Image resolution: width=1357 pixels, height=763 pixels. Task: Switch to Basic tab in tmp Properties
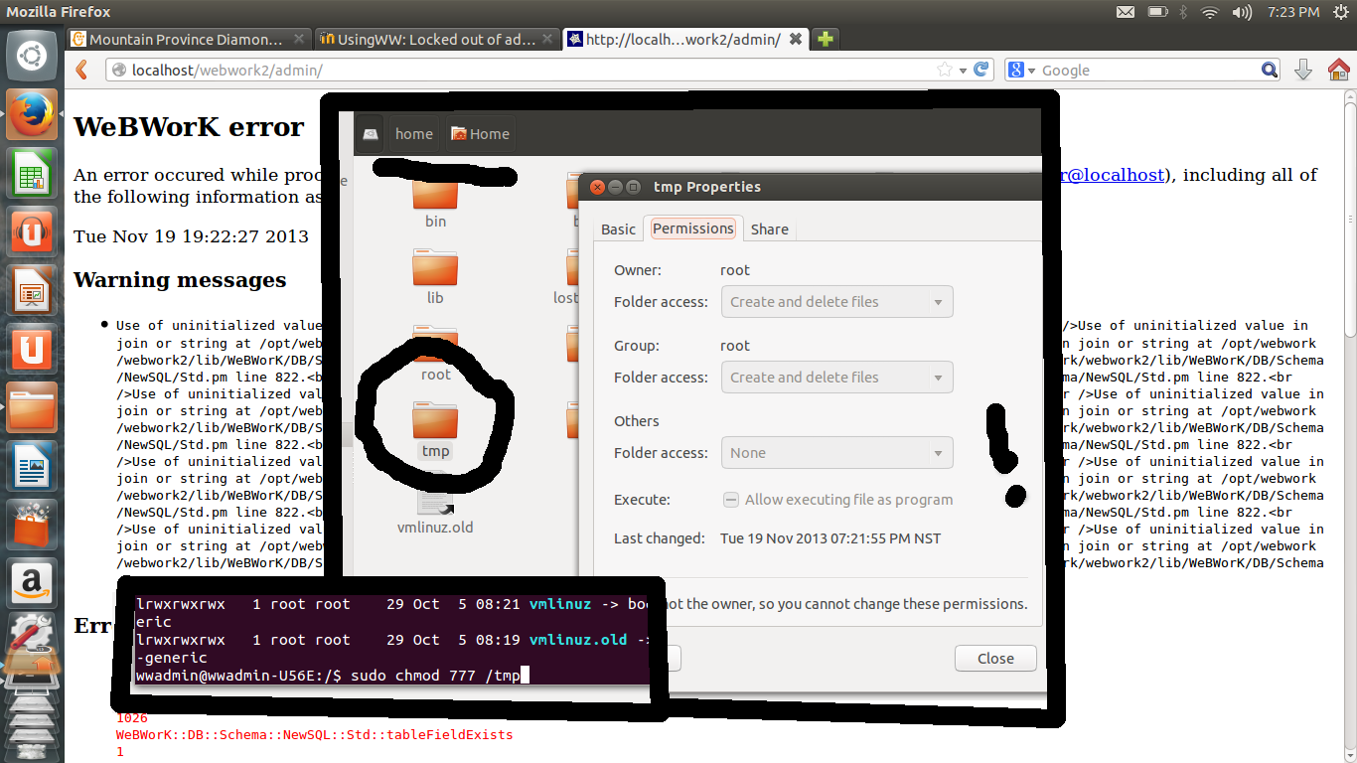(x=618, y=229)
